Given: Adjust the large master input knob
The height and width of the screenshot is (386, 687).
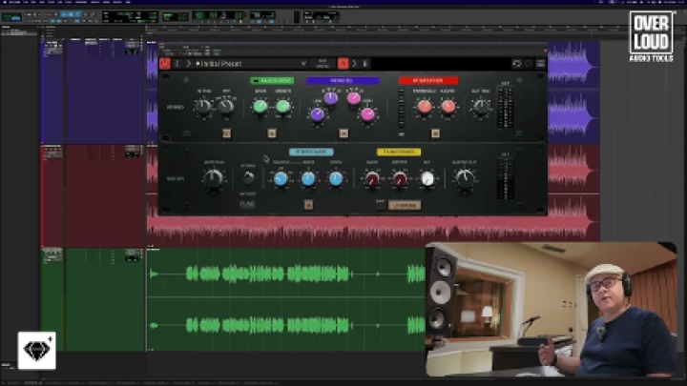Looking at the screenshot, I should point(214,179).
